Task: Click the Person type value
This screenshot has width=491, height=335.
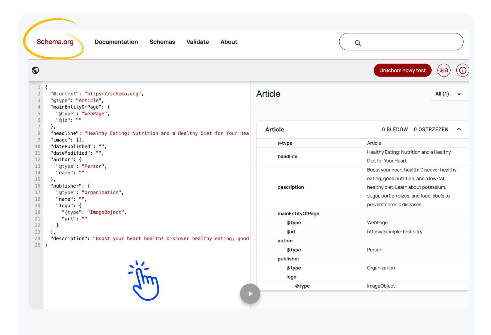Action: click(375, 250)
